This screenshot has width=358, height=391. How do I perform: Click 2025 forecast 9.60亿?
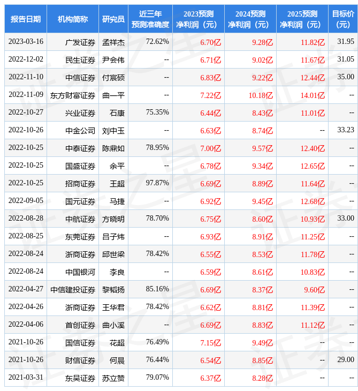(315, 290)
